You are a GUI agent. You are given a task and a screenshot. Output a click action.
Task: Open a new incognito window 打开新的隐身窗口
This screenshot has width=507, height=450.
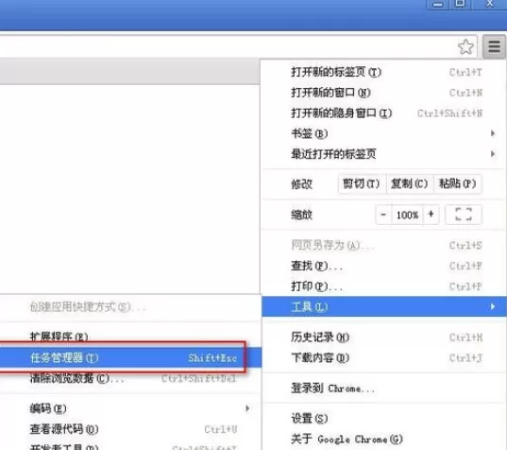click(x=383, y=113)
